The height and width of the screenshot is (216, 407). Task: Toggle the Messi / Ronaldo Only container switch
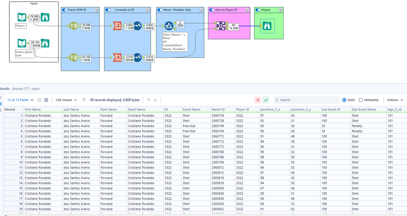pos(160,10)
